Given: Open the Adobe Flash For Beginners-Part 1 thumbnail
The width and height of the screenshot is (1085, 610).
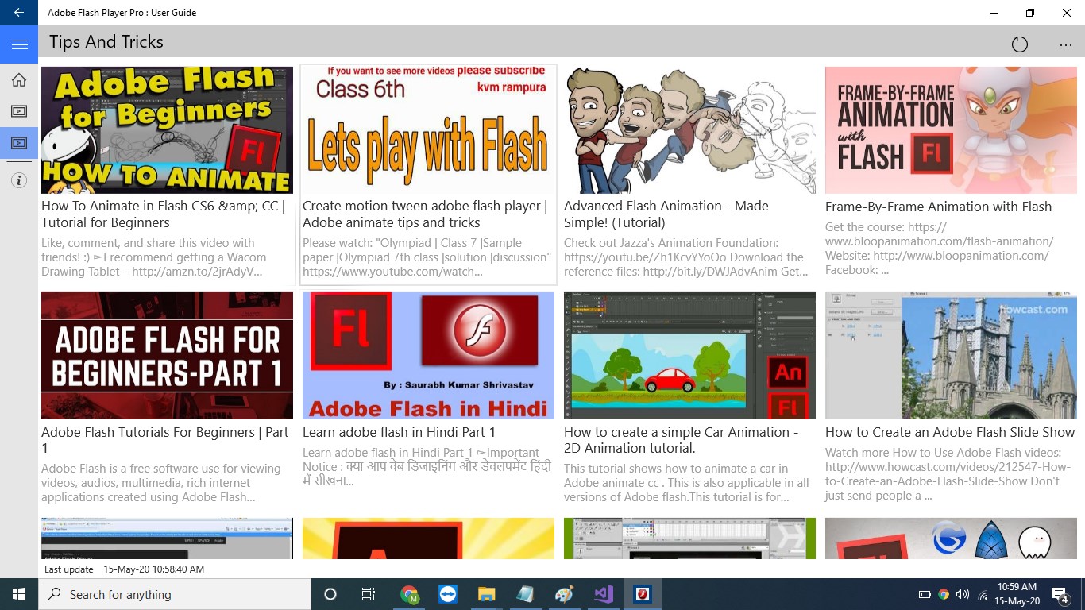Looking at the screenshot, I should click(167, 356).
